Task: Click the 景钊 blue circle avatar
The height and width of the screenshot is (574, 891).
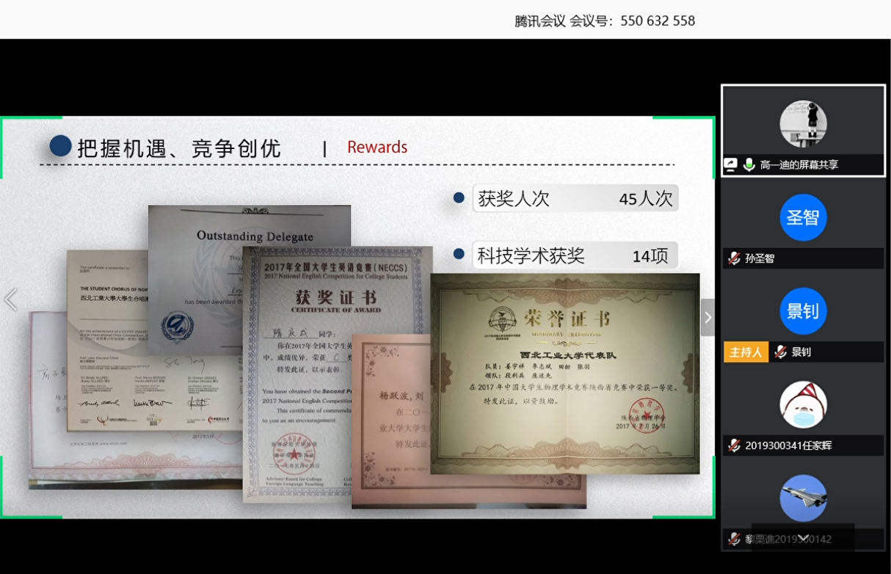Action: tap(803, 311)
